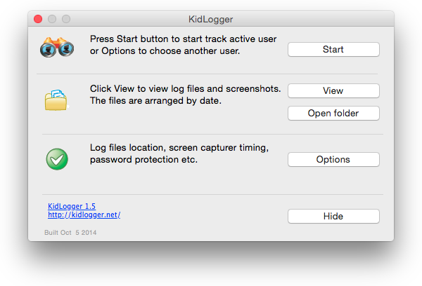
Task: Click the Log files location description text
Action: tap(179, 154)
